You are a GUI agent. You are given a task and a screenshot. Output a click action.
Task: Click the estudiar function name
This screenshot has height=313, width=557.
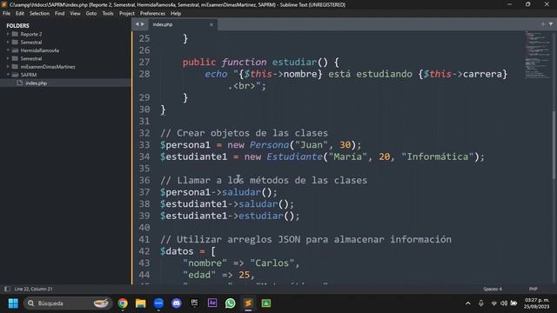(294, 62)
